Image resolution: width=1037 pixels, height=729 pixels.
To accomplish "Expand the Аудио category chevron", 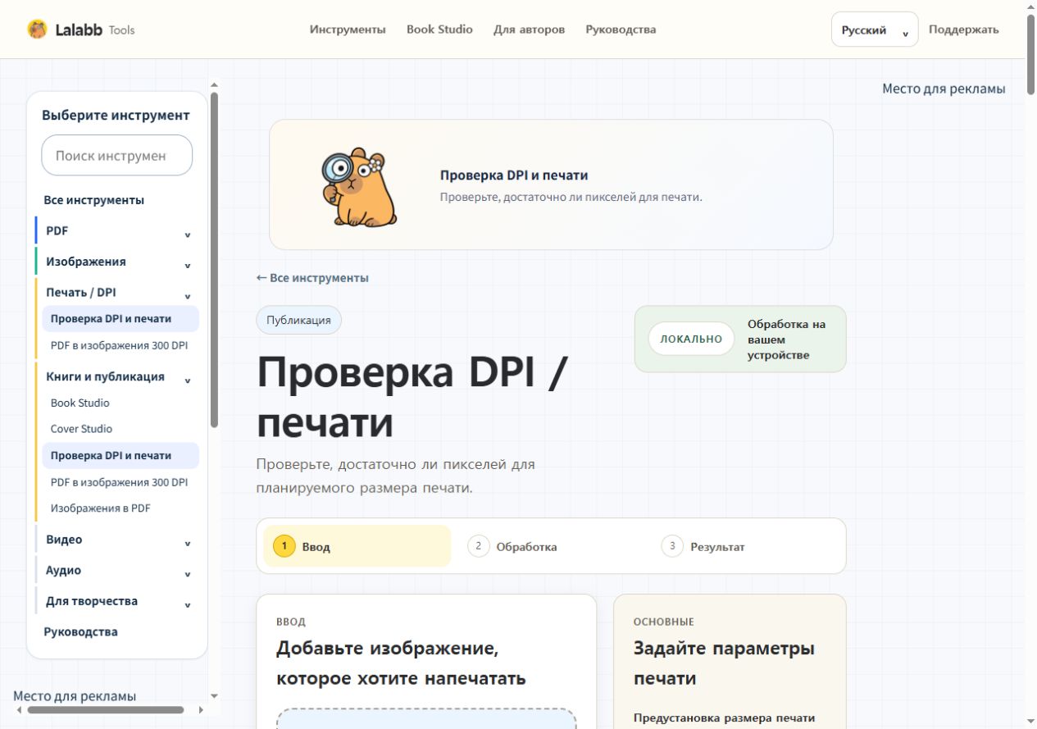I will point(188,574).
